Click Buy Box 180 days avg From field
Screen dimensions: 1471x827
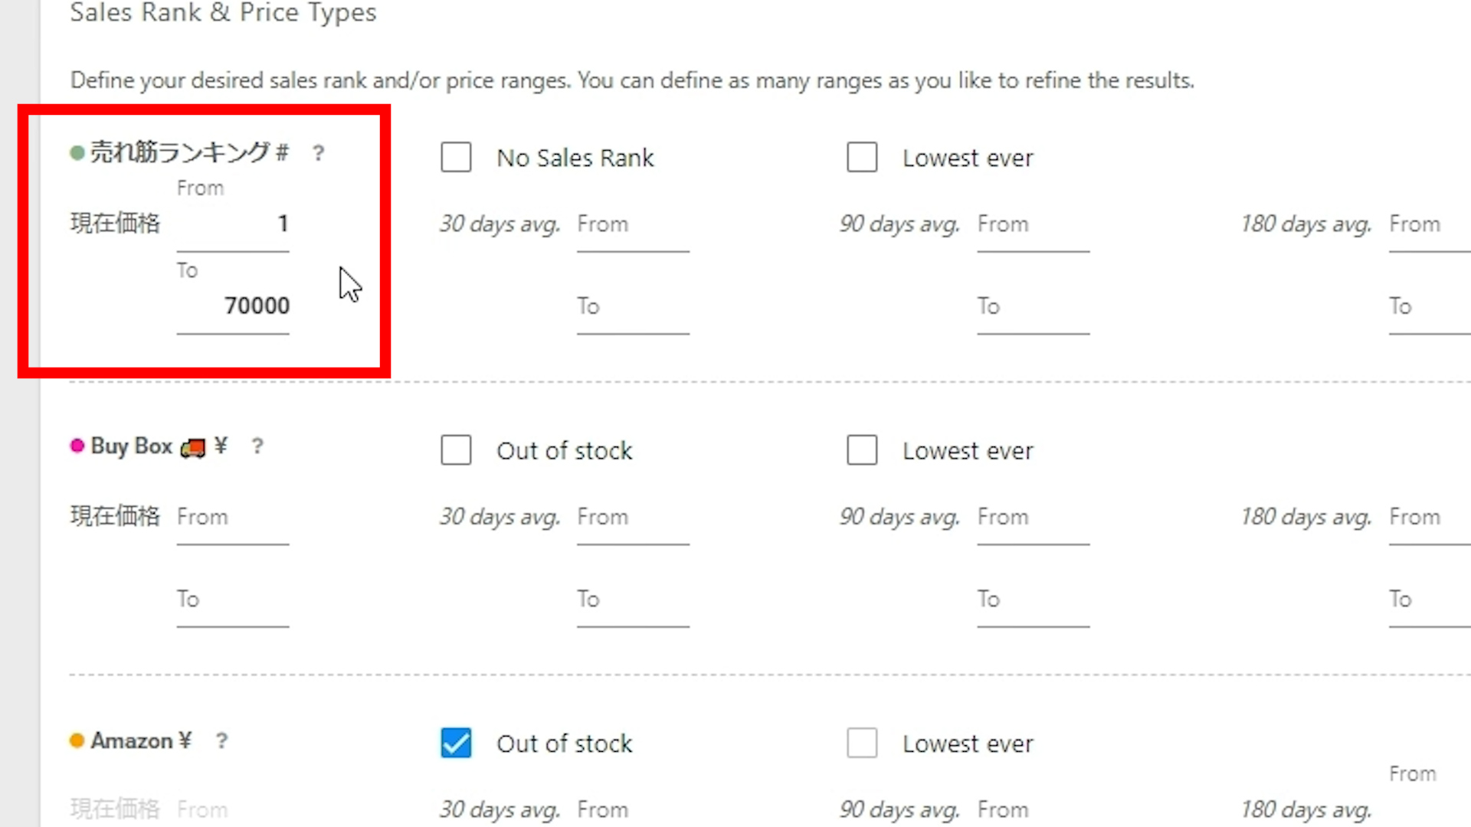(1428, 518)
